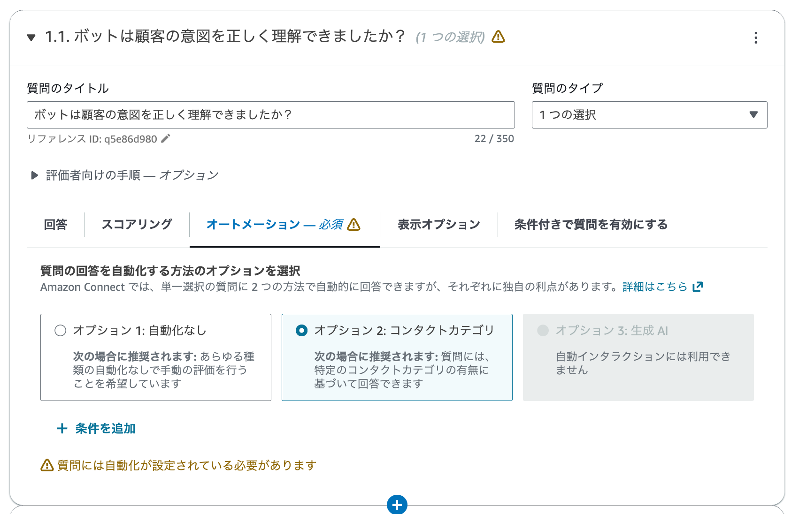Open 詳細はこちら via the external link icon
799x514 pixels.
(698, 286)
